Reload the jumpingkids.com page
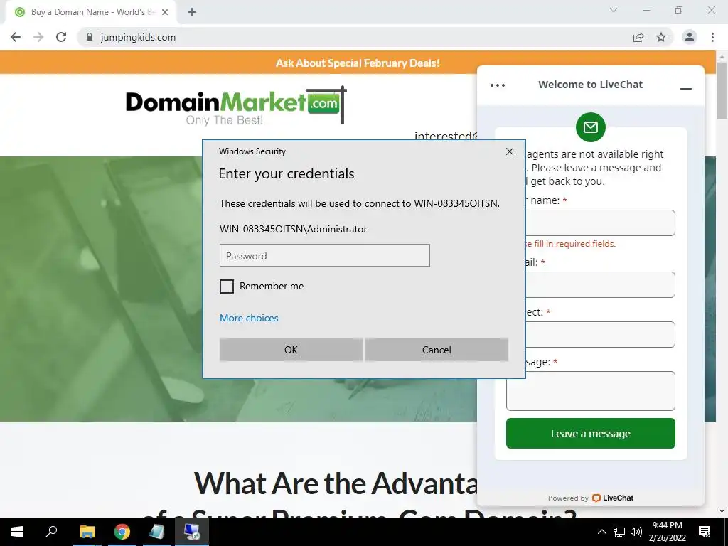The height and width of the screenshot is (546, 728). [61, 37]
